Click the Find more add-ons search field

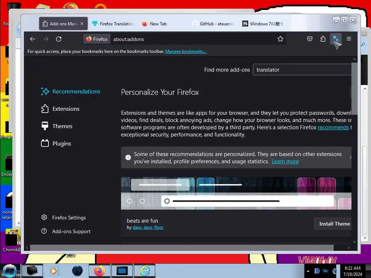point(302,70)
